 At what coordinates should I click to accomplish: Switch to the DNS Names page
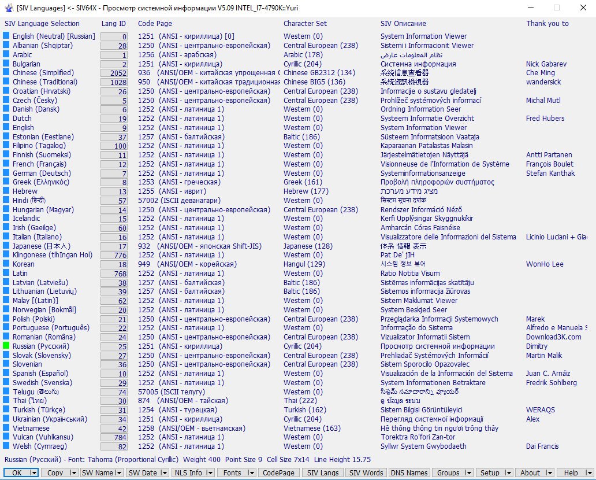pos(409,473)
